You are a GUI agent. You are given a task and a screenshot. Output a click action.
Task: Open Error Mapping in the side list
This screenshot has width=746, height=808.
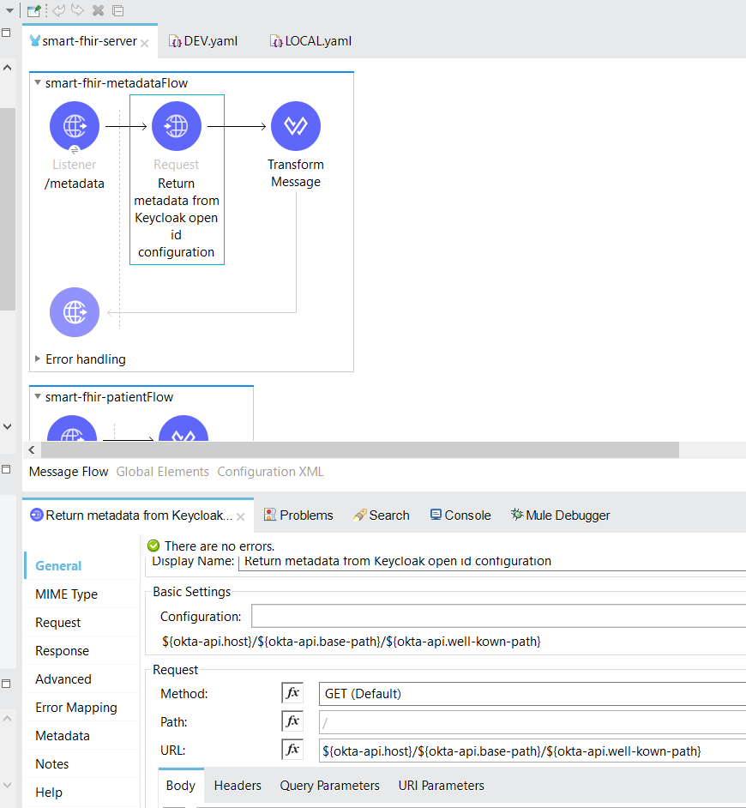point(76,708)
